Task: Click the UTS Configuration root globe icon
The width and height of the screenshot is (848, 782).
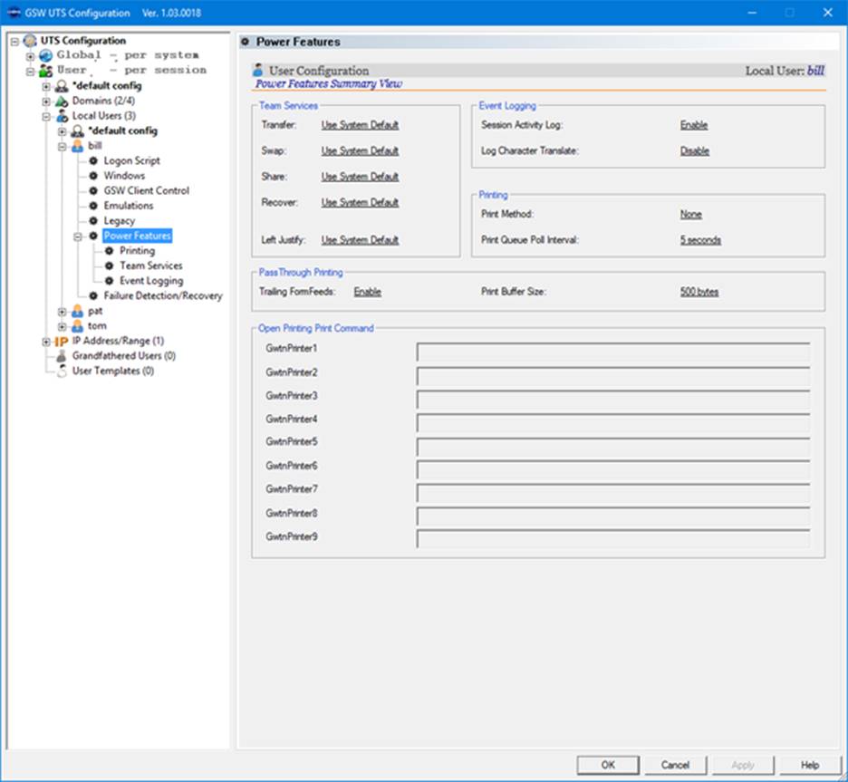Action: click(30, 41)
